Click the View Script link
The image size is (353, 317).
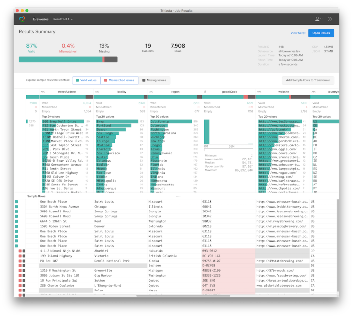click(298, 33)
